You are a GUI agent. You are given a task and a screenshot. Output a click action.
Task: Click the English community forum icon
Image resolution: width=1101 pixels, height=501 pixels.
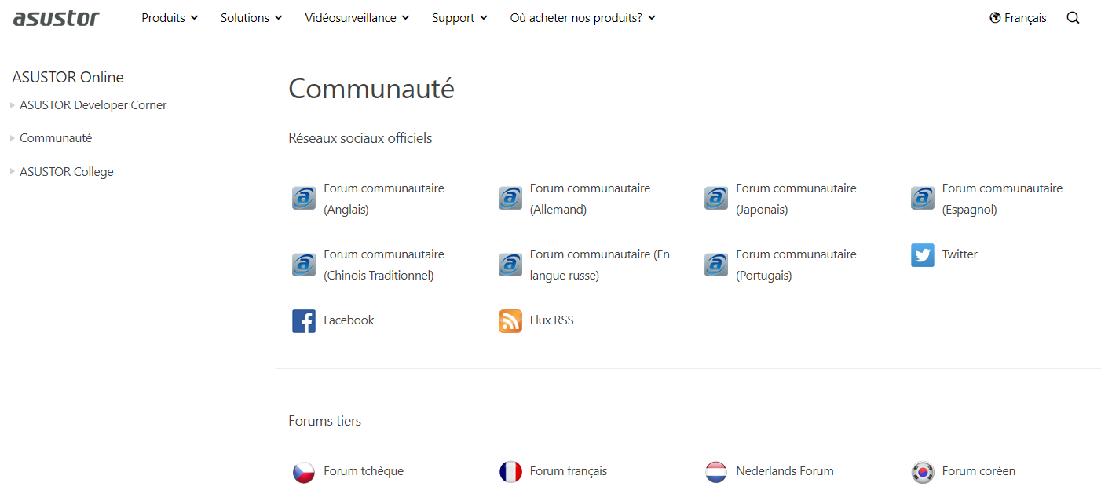coord(304,198)
